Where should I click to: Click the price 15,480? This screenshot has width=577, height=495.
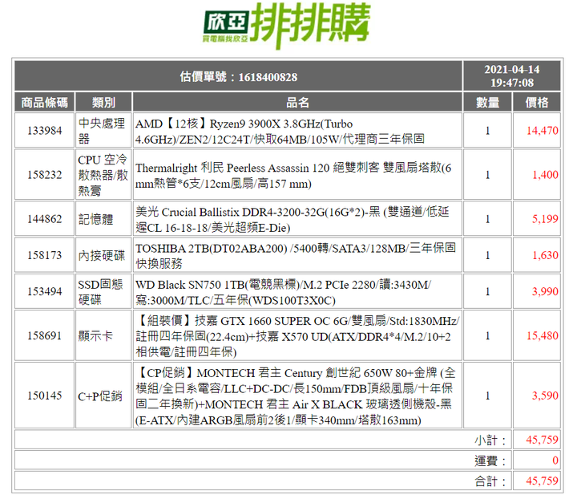pos(542,335)
